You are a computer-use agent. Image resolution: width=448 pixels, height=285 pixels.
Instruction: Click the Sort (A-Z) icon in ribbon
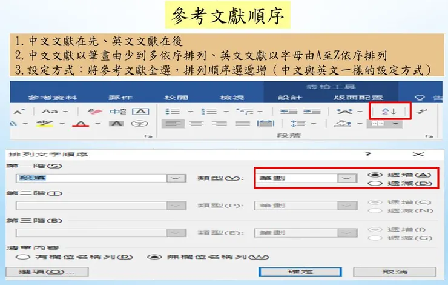(389, 111)
